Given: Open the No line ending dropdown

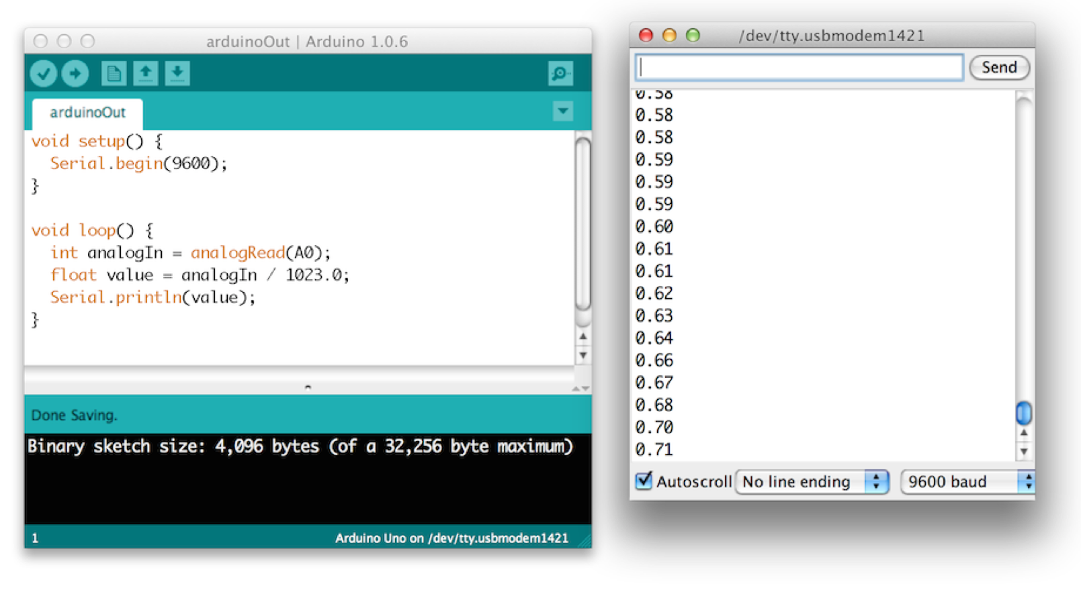Looking at the screenshot, I should pyautogui.click(x=812, y=481).
